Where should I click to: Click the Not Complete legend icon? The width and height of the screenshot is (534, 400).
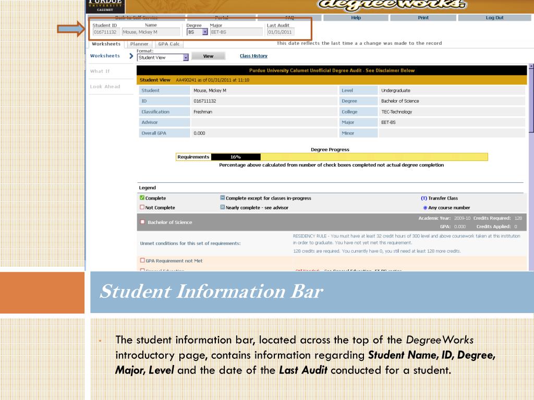(x=142, y=207)
